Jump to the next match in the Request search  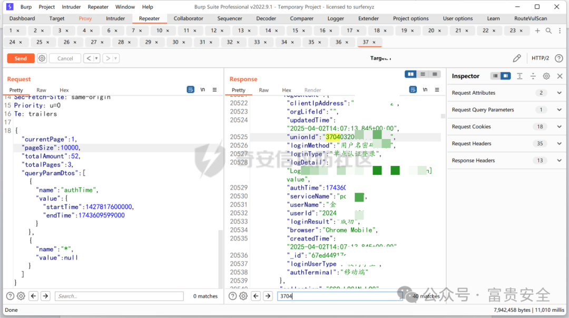[x=45, y=296]
